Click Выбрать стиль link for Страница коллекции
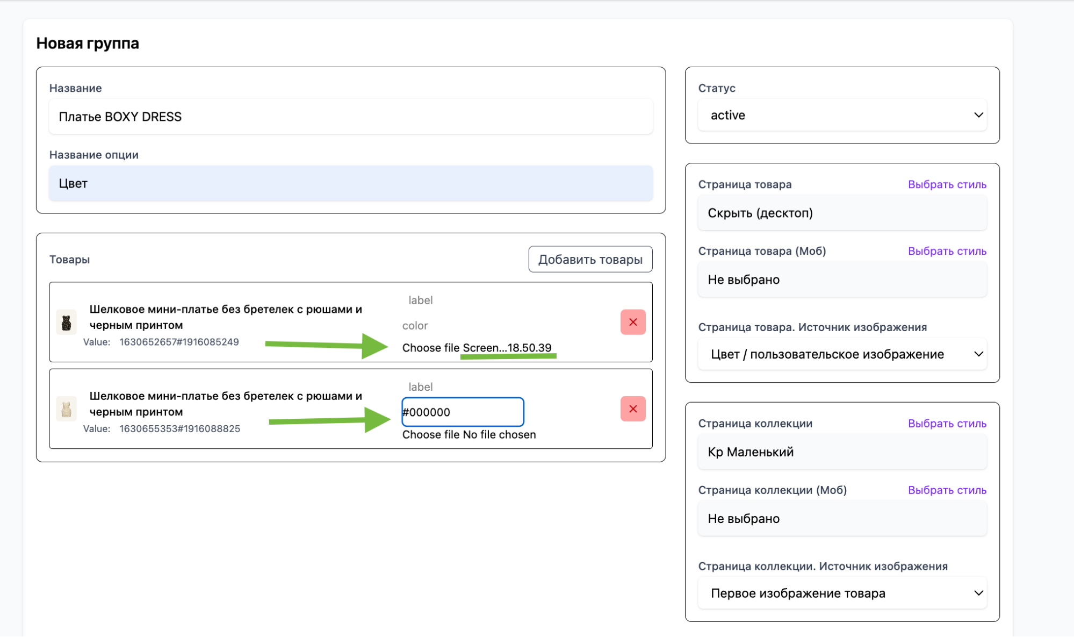 coord(947,424)
